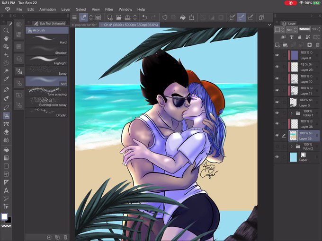Viewport: 322px width, 241px height.
Task: Toggle Snap to Ruler in command bar
Action: [232, 17]
